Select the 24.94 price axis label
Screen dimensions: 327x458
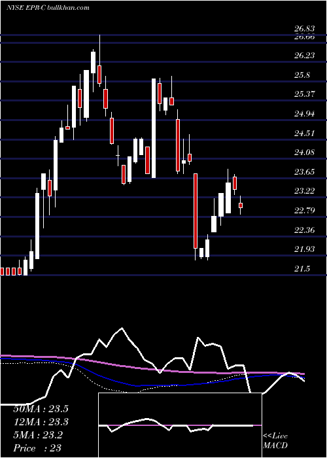[x=304, y=114]
